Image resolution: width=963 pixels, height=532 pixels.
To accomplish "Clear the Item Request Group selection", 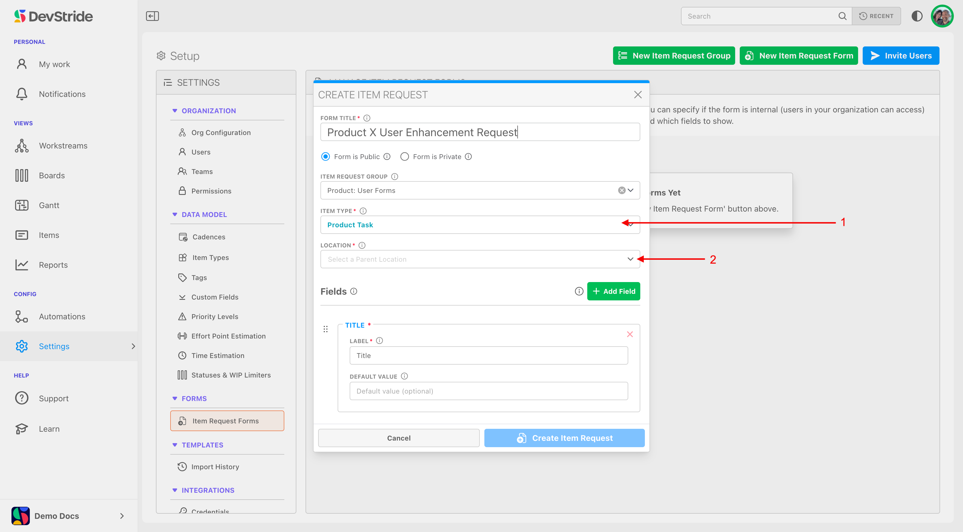I will point(621,190).
